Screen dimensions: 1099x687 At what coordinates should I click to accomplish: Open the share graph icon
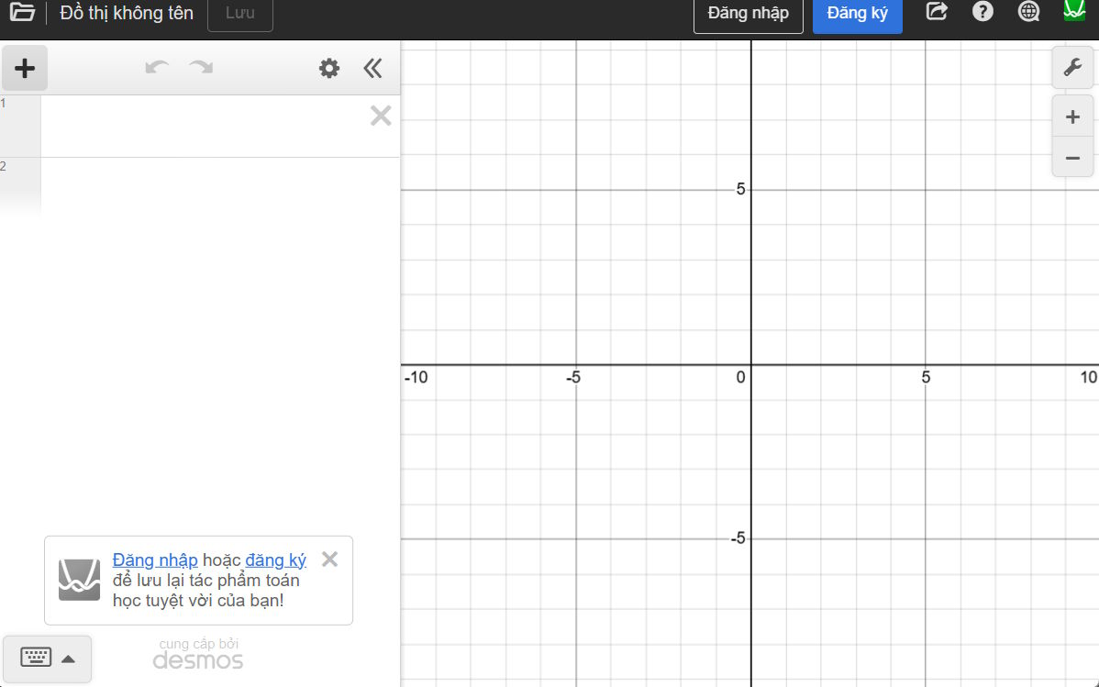[x=936, y=12]
